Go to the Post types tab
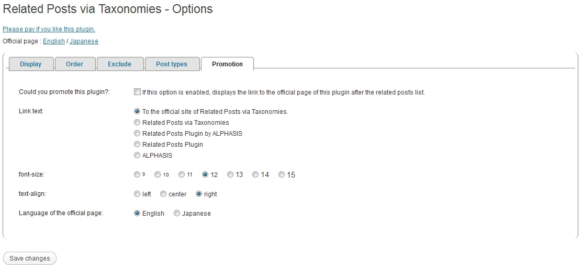Viewport: 582px width, 270px height. coord(172,64)
